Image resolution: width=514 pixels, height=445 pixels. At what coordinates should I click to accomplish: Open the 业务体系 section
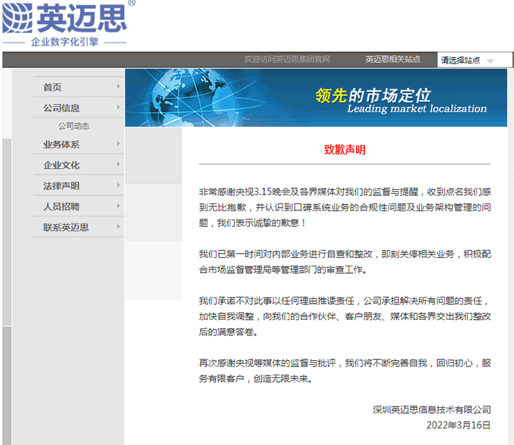(x=61, y=144)
